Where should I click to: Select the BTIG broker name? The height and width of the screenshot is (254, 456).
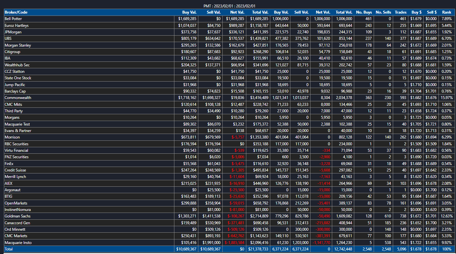[x=8, y=196]
